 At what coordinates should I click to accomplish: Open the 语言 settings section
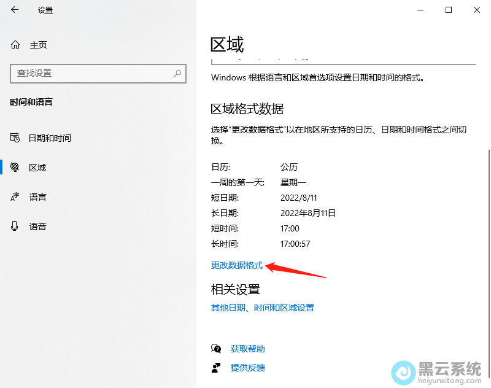37,196
